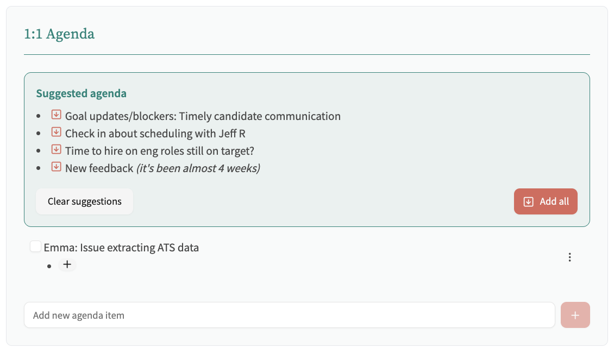Click the Emma: Issue extracting ATS data text
Screen dimensions: 614x354
pyautogui.click(x=121, y=248)
